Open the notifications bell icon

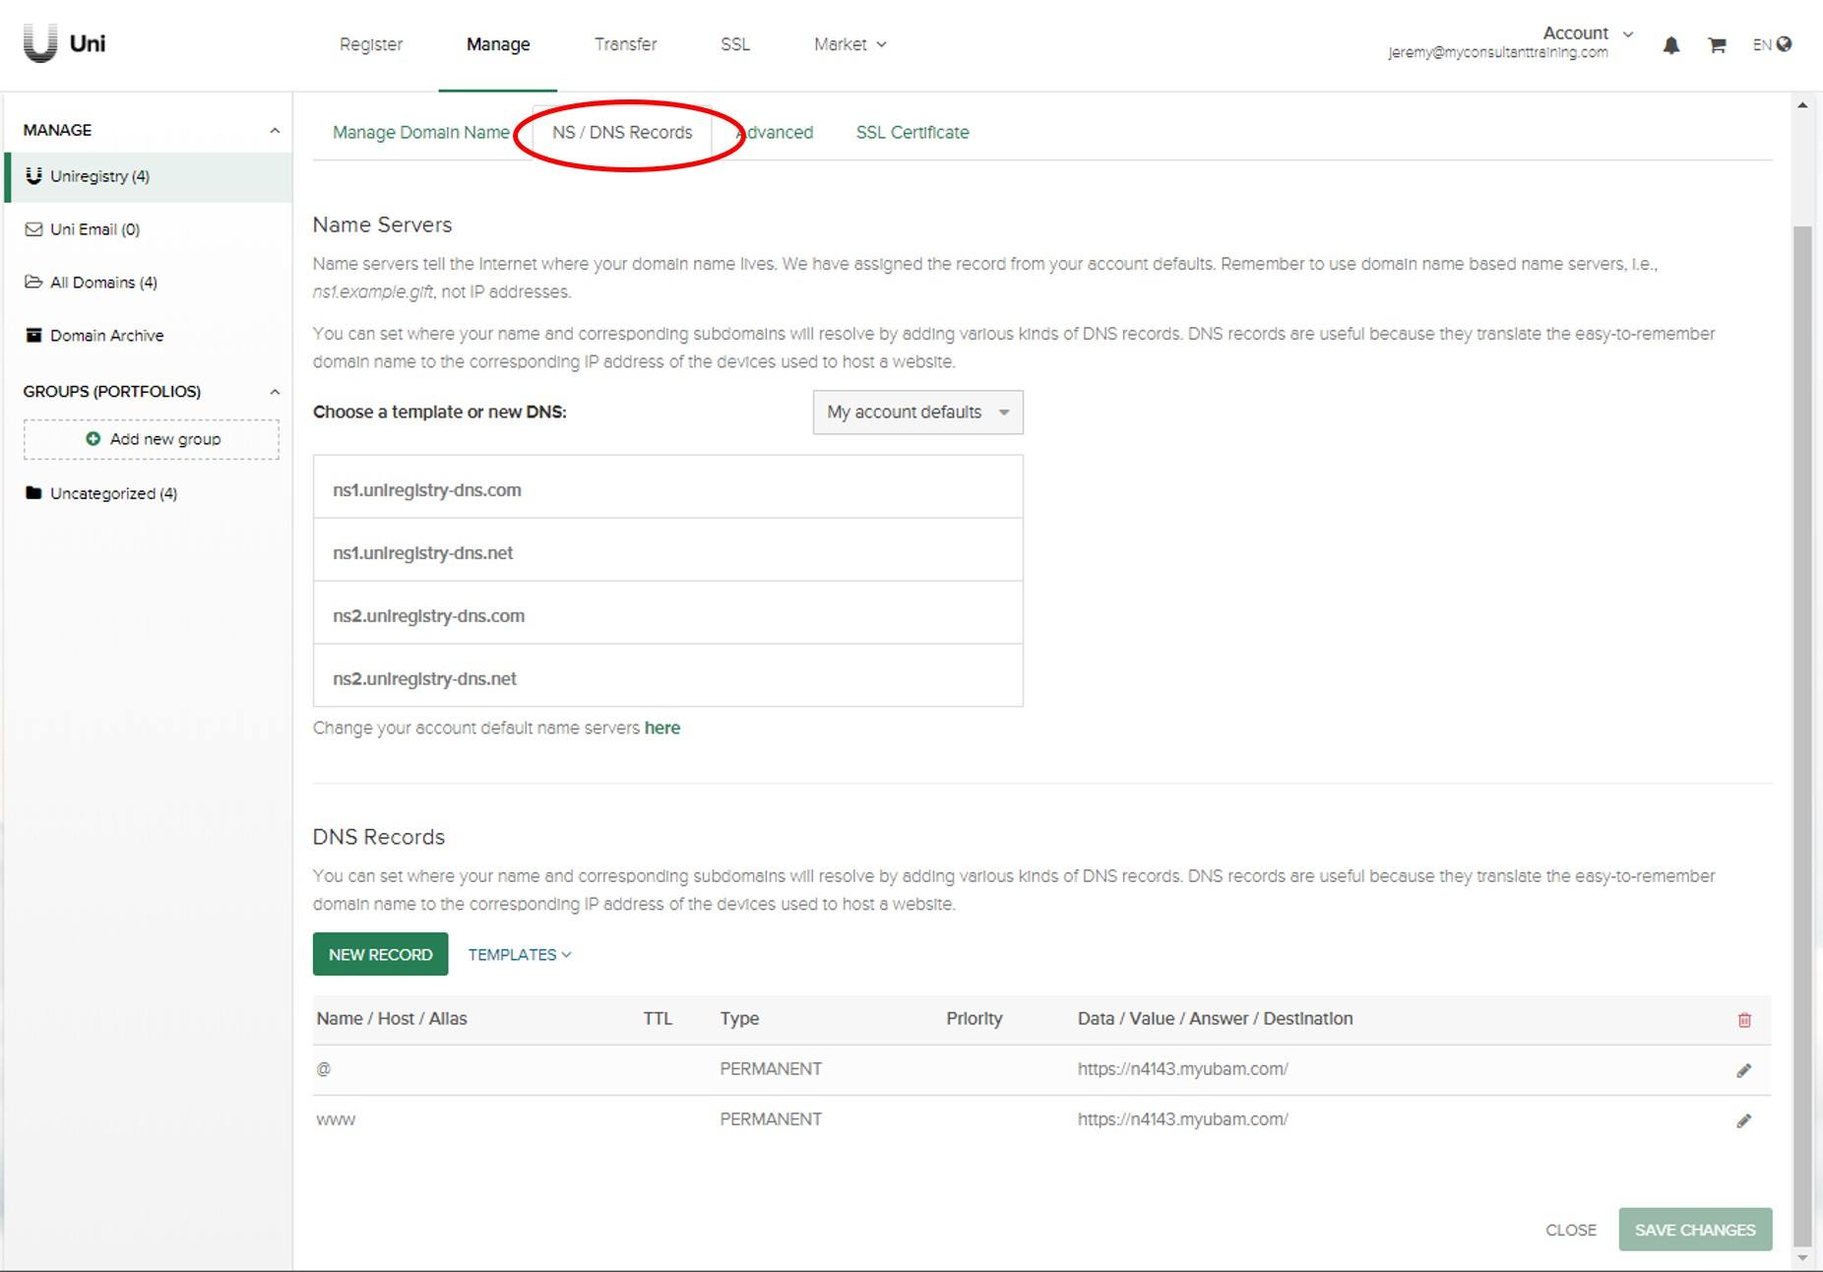(x=1671, y=45)
